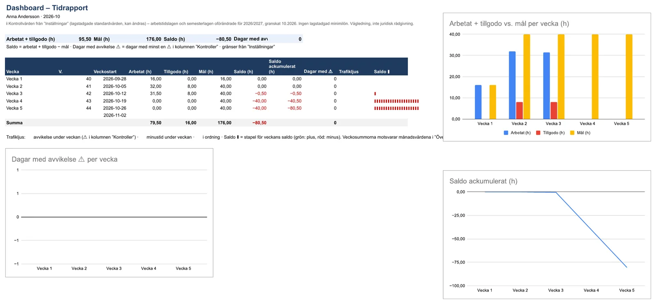The height and width of the screenshot is (304, 656).
Task: Click the −40,50 accumulated saldo cell
Action: coord(294,101)
